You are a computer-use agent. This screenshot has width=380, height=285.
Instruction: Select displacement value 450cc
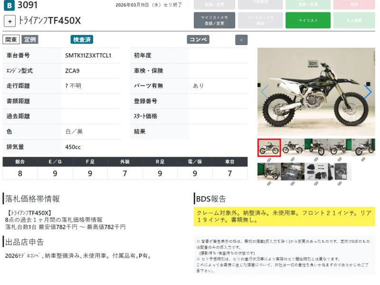(73, 147)
